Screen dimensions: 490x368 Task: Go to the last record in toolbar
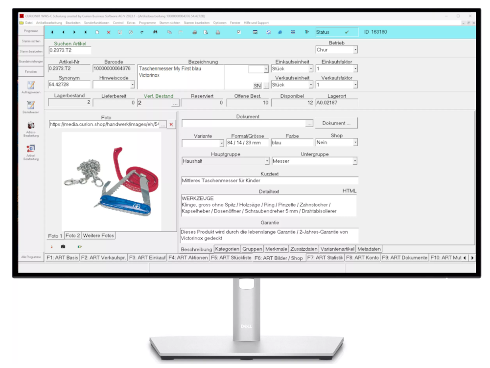click(86, 32)
